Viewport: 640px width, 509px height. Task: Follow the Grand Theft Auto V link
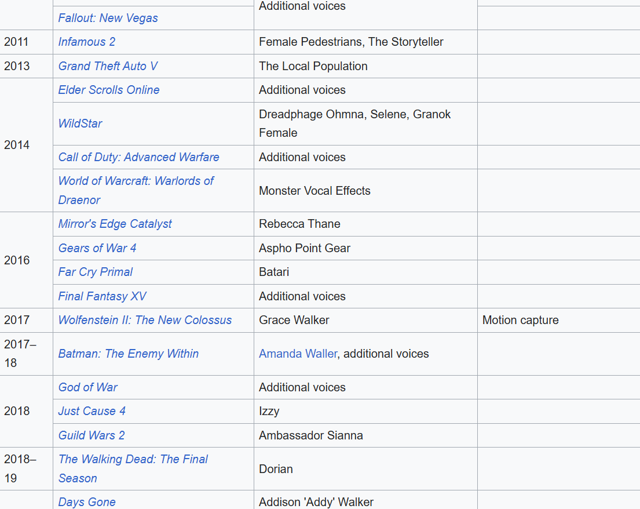108,66
